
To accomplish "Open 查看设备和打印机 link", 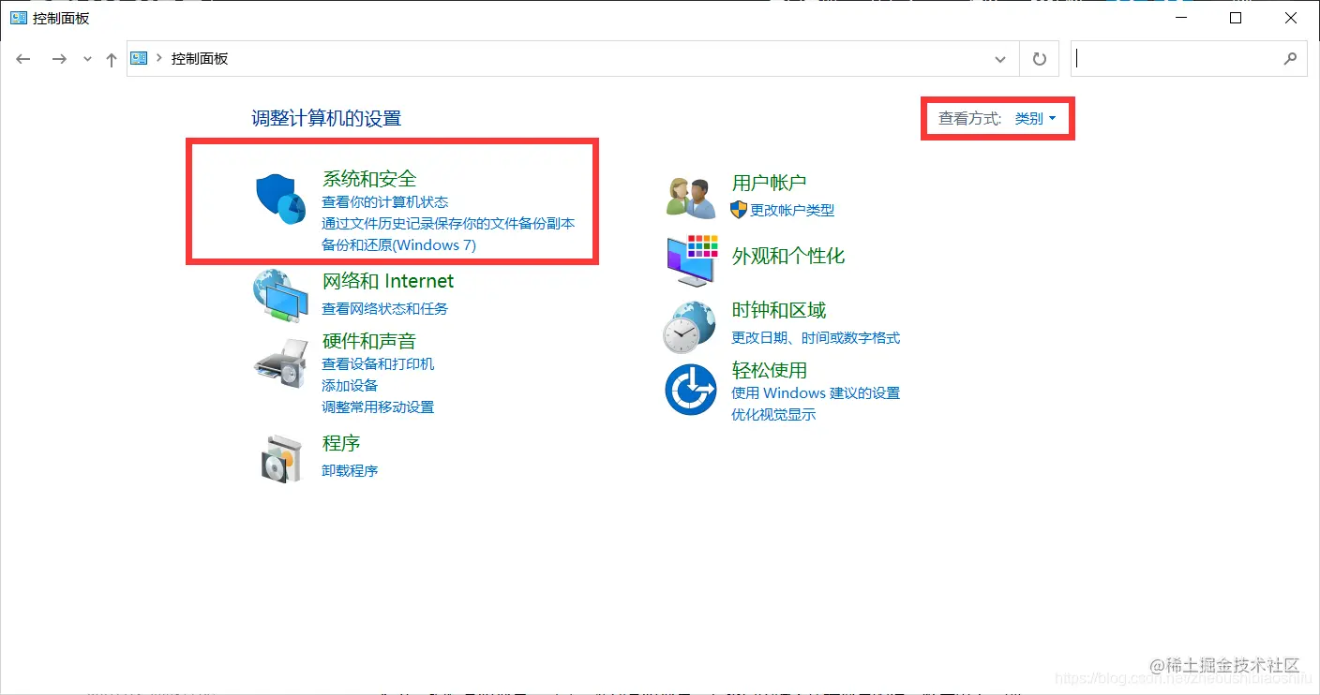I will point(378,363).
